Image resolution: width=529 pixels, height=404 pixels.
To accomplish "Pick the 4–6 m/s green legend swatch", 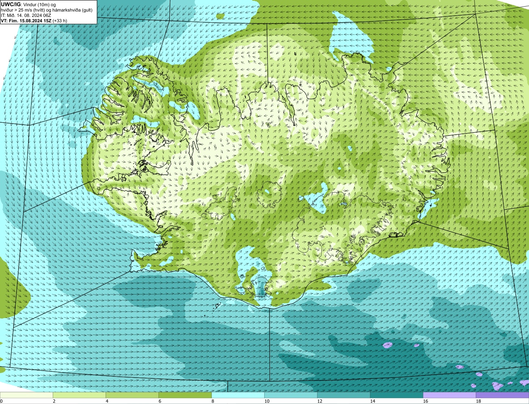I will (x=132, y=395).
